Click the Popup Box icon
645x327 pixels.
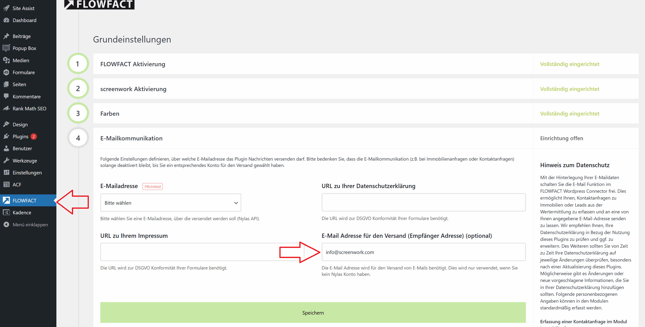pyautogui.click(x=6, y=48)
